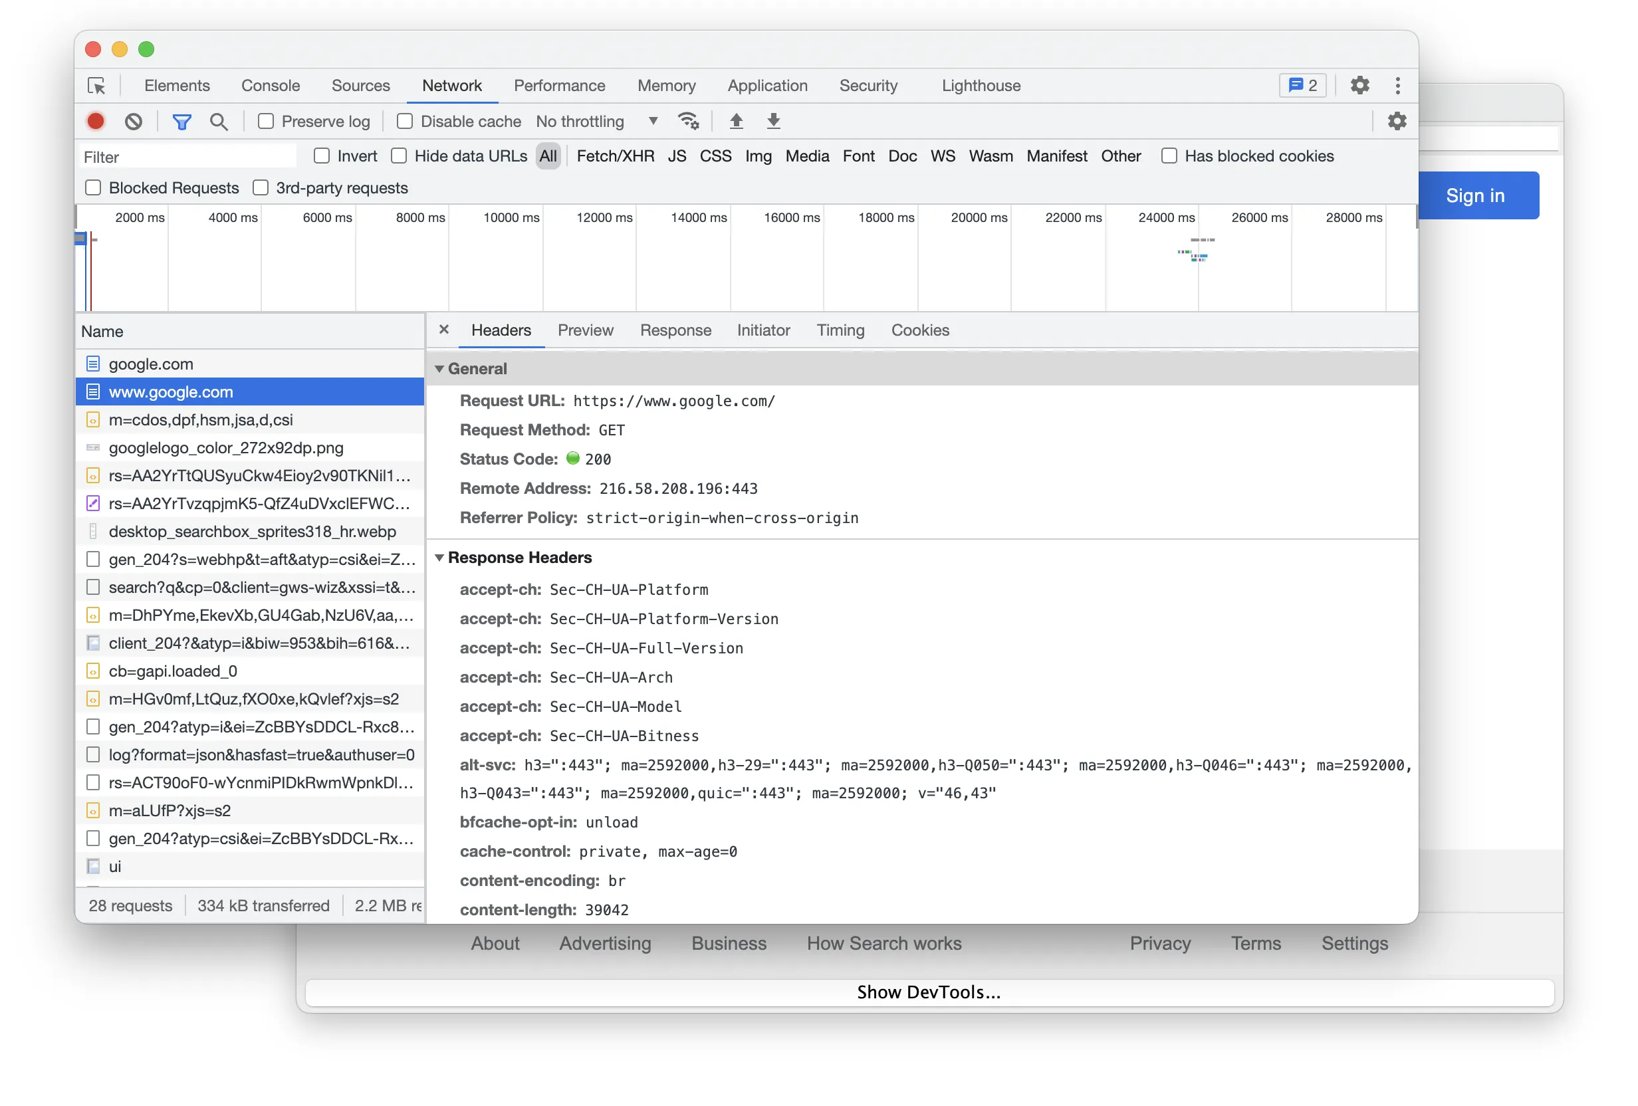Select the ui request row
The height and width of the screenshot is (1106, 1638).
[x=249, y=866]
